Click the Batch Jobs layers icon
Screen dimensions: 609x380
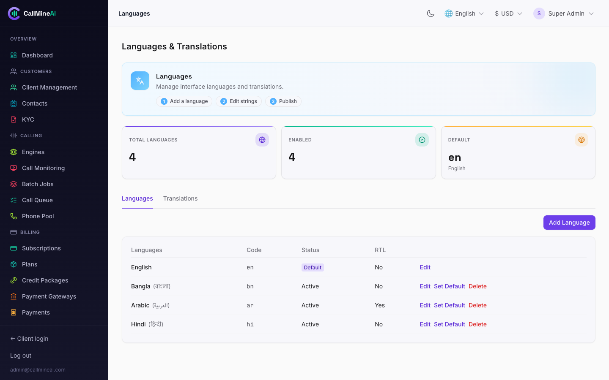point(14,184)
